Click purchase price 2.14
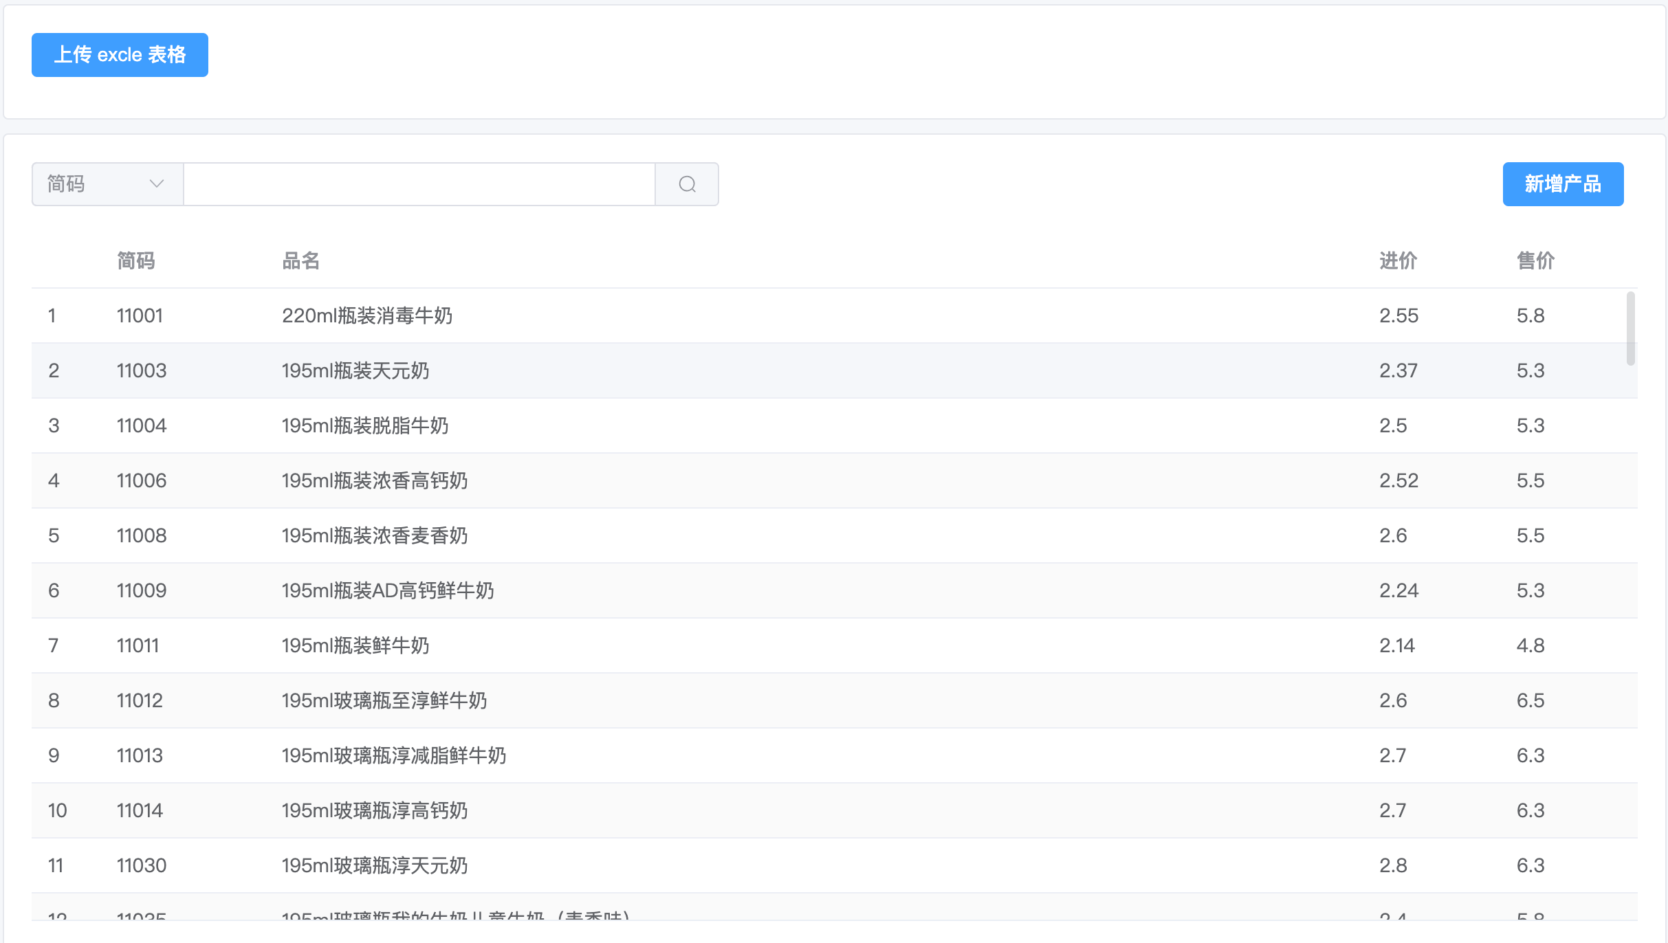This screenshot has width=1668, height=943. (1397, 645)
